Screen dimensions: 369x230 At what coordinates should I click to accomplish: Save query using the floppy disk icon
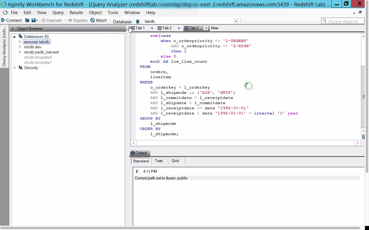pyautogui.click(x=34, y=20)
